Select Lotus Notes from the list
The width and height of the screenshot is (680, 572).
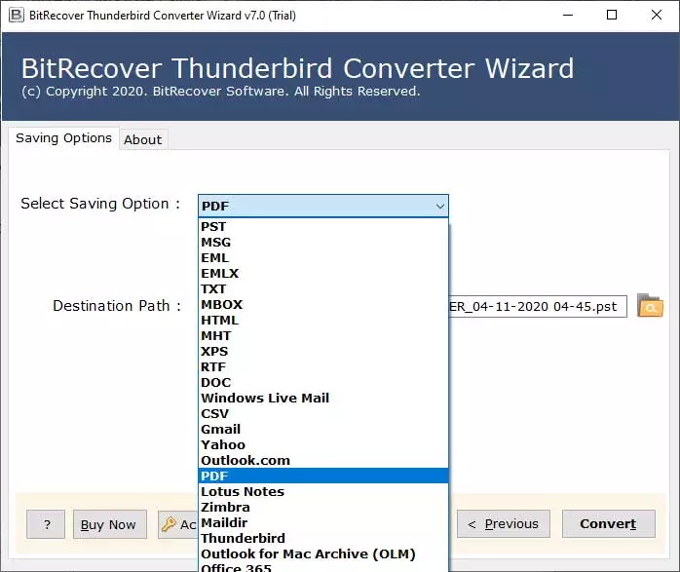[x=243, y=491]
